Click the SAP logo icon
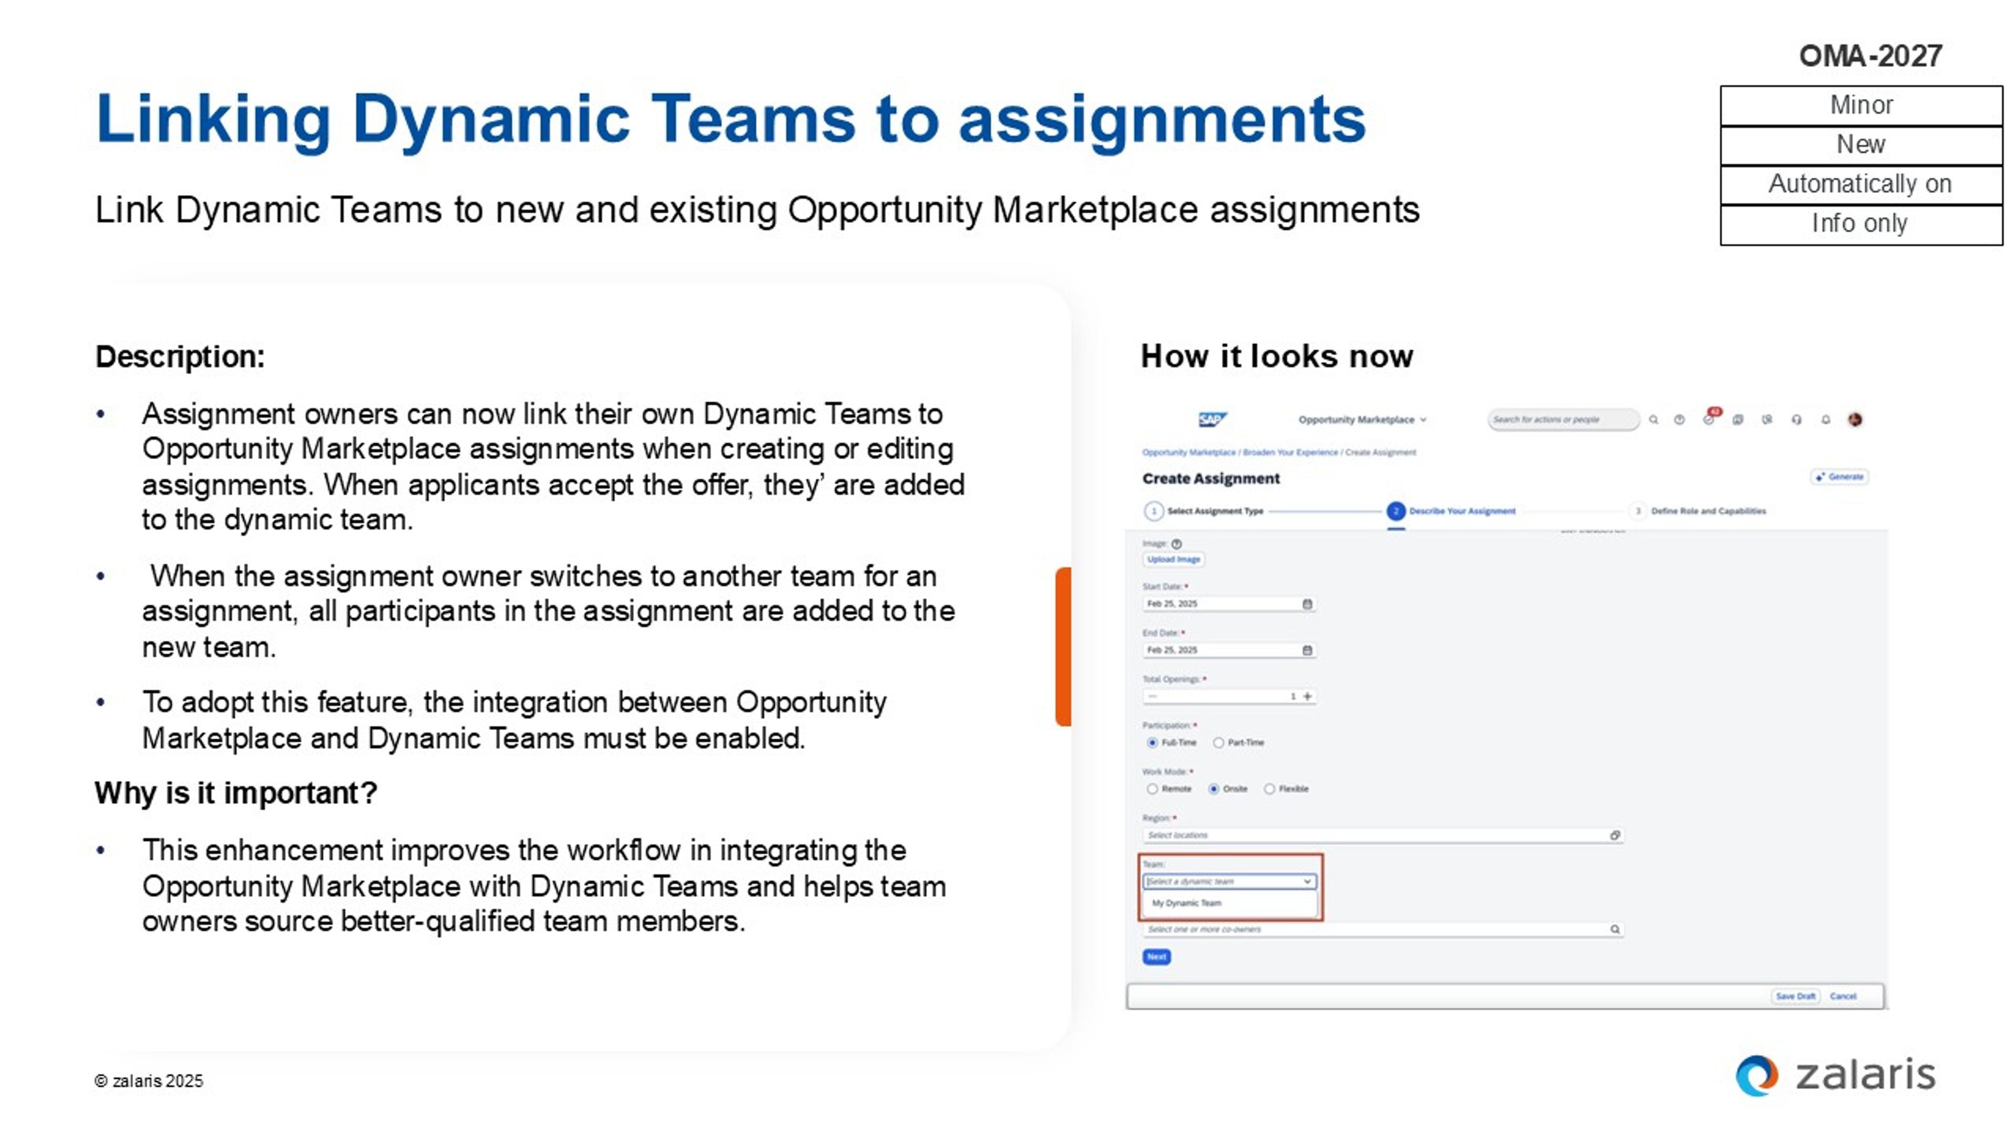The width and height of the screenshot is (2016, 1134). (x=1212, y=419)
